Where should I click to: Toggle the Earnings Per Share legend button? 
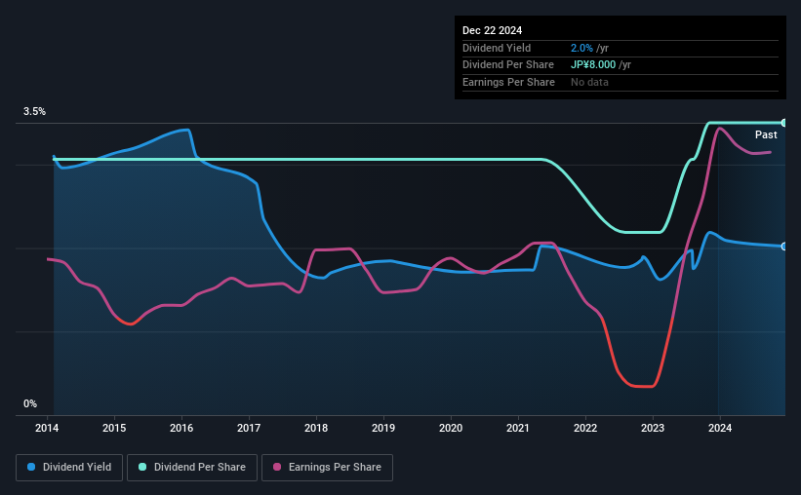click(x=327, y=468)
